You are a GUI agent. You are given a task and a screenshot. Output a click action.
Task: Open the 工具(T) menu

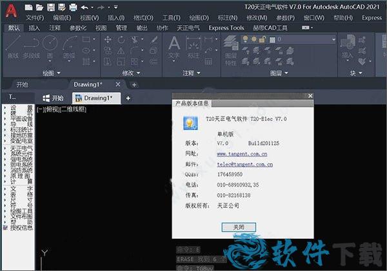172,18
